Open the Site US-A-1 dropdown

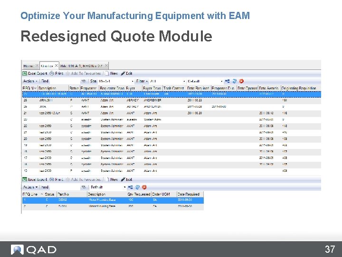[133, 81]
